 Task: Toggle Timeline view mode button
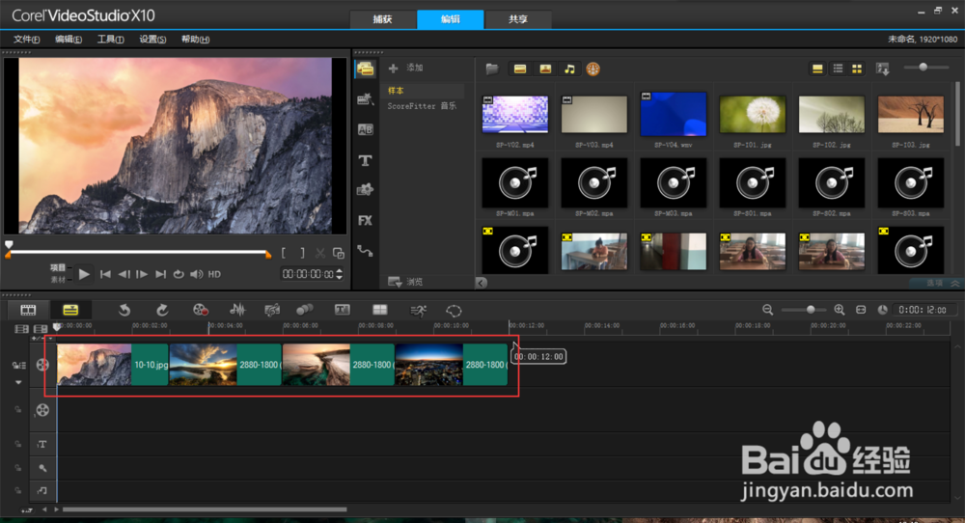(x=70, y=310)
